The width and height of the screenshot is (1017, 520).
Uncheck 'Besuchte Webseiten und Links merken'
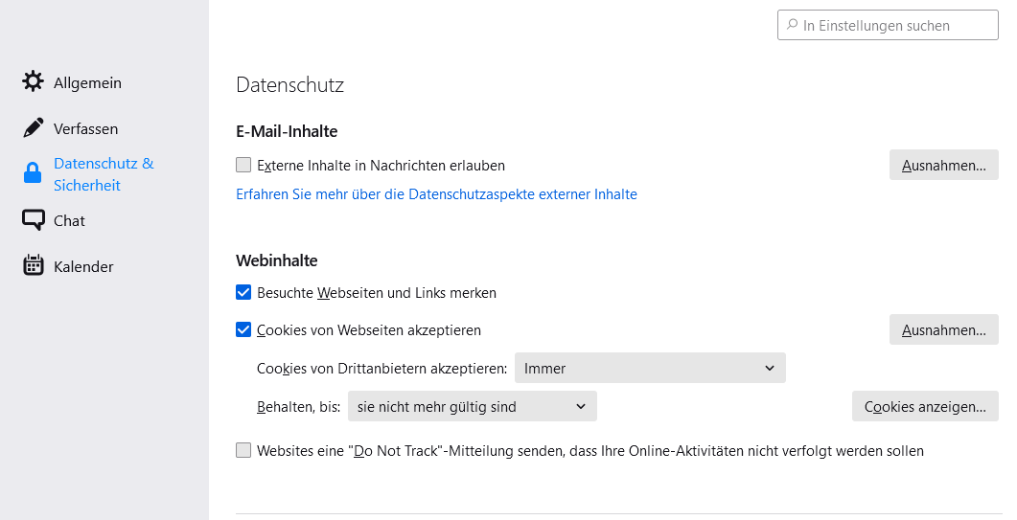click(243, 292)
